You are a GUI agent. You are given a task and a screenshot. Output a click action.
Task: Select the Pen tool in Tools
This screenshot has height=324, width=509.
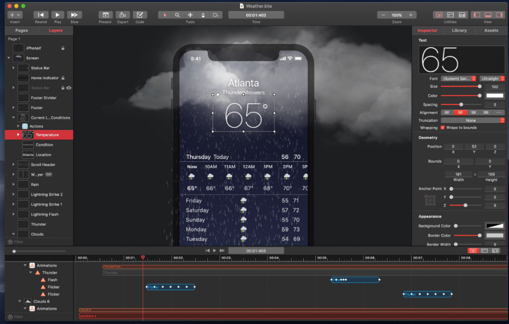[x=203, y=15]
